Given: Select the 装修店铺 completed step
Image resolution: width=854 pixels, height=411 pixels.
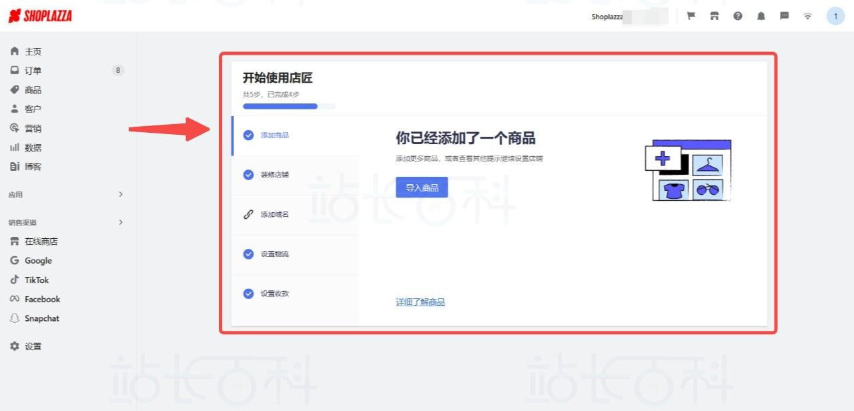Looking at the screenshot, I should [x=274, y=175].
